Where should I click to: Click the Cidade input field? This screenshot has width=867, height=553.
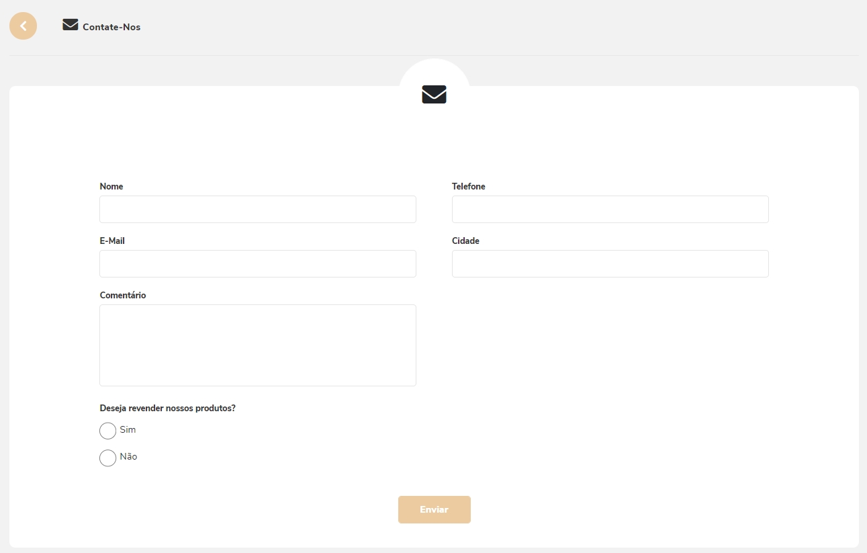pos(610,263)
